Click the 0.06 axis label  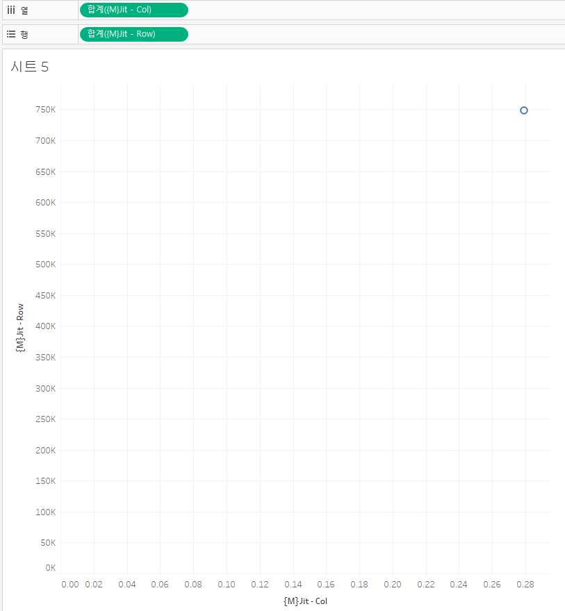pos(160,585)
